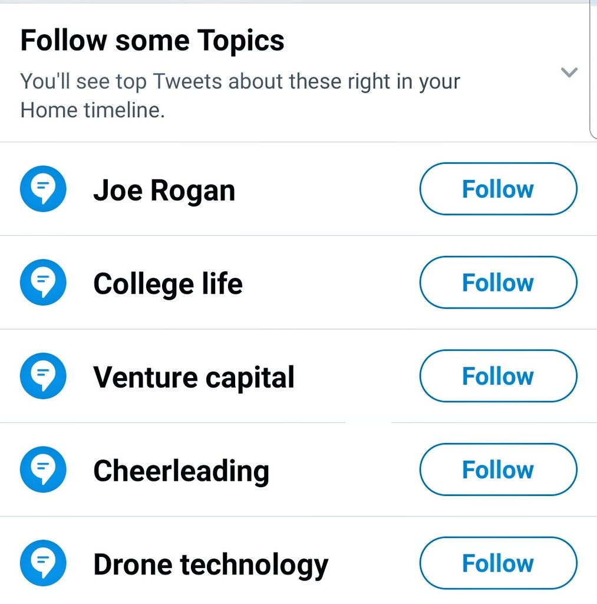Click the topic icon beside Joe Rogan
Screen dimensions: 597x604
[x=43, y=189]
